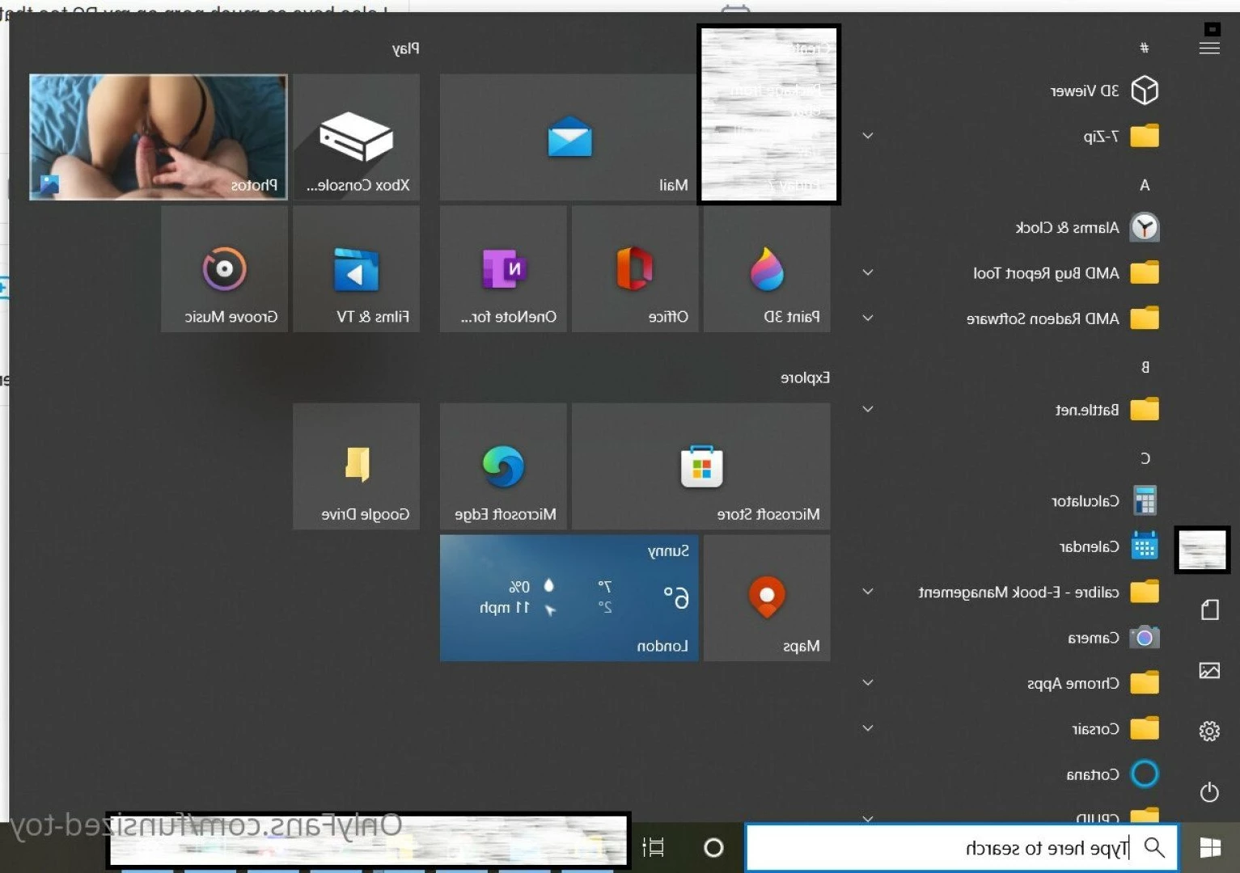Image resolution: width=1240 pixels, height=873 pixels.
Task: Open the Paint 3D tile
Action: 767,268
